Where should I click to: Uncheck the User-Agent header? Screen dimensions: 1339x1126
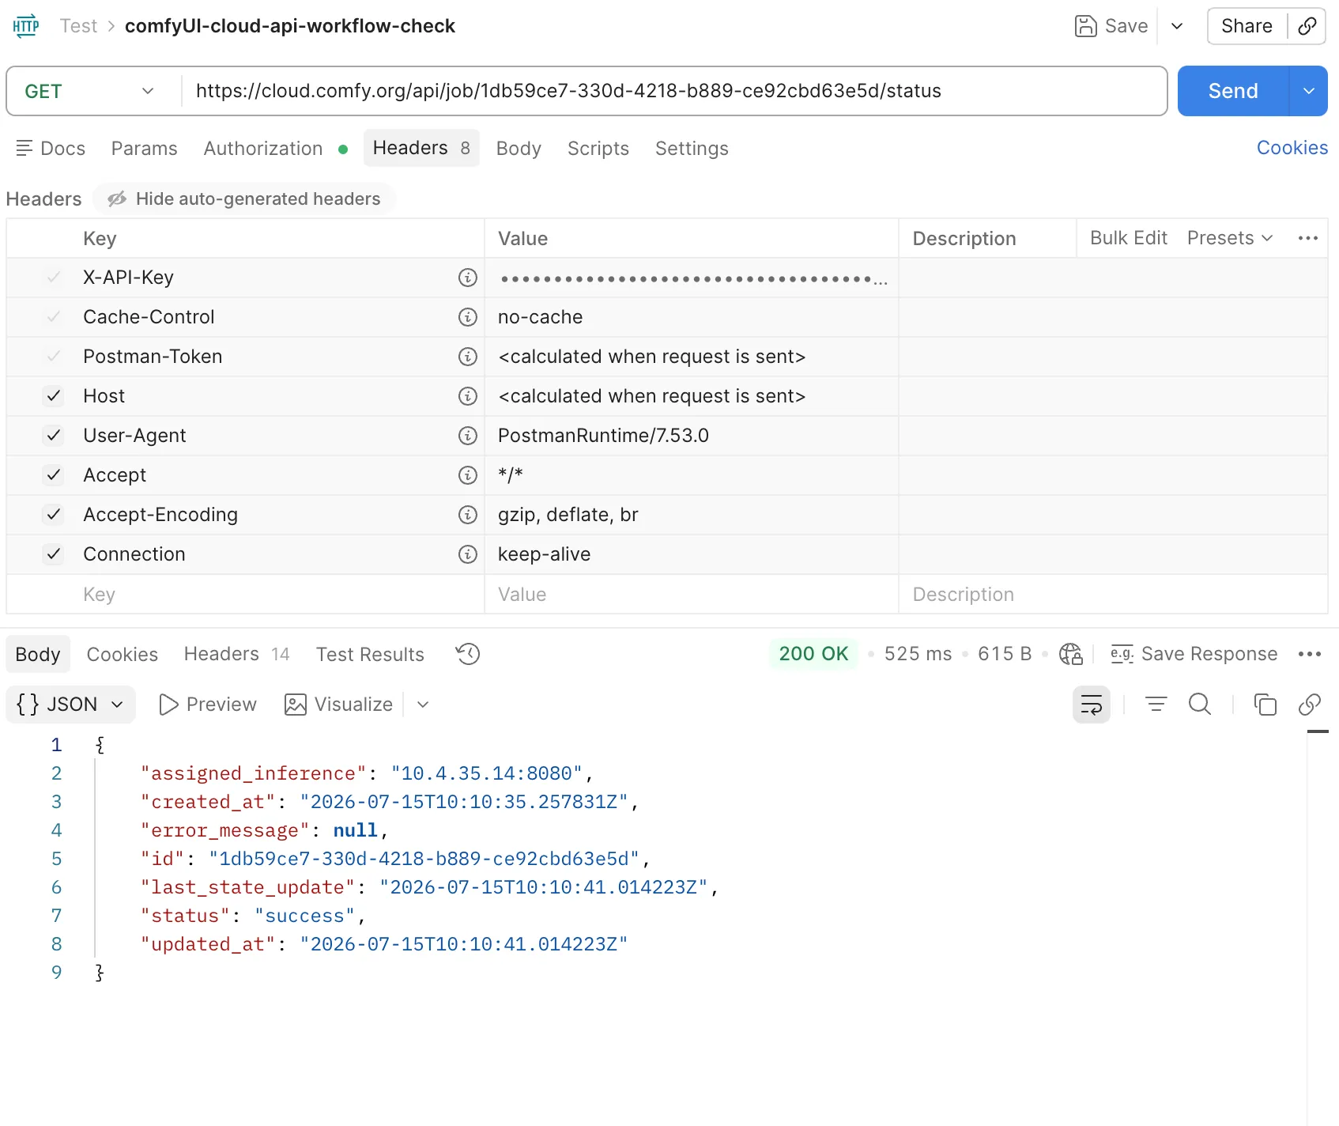coord(54,436)
